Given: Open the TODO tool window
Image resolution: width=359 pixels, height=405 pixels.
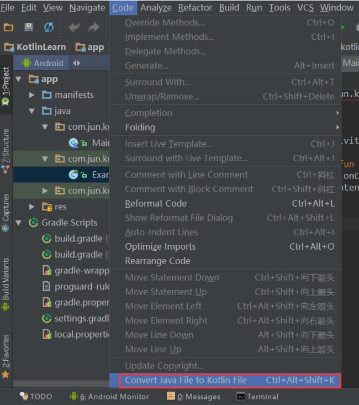Looking at the screenshot, I should pos(36,397).
